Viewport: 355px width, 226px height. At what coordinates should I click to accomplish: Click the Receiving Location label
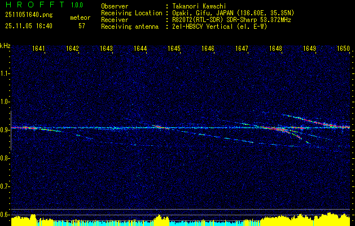click(x=132, y=13)
